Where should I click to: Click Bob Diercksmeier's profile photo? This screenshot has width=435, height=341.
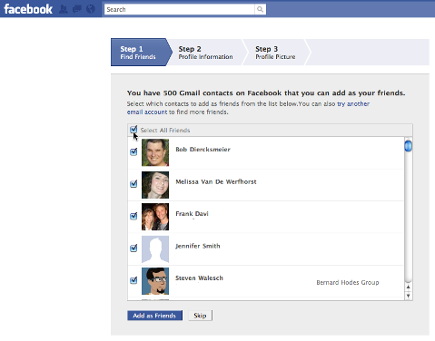155,152
